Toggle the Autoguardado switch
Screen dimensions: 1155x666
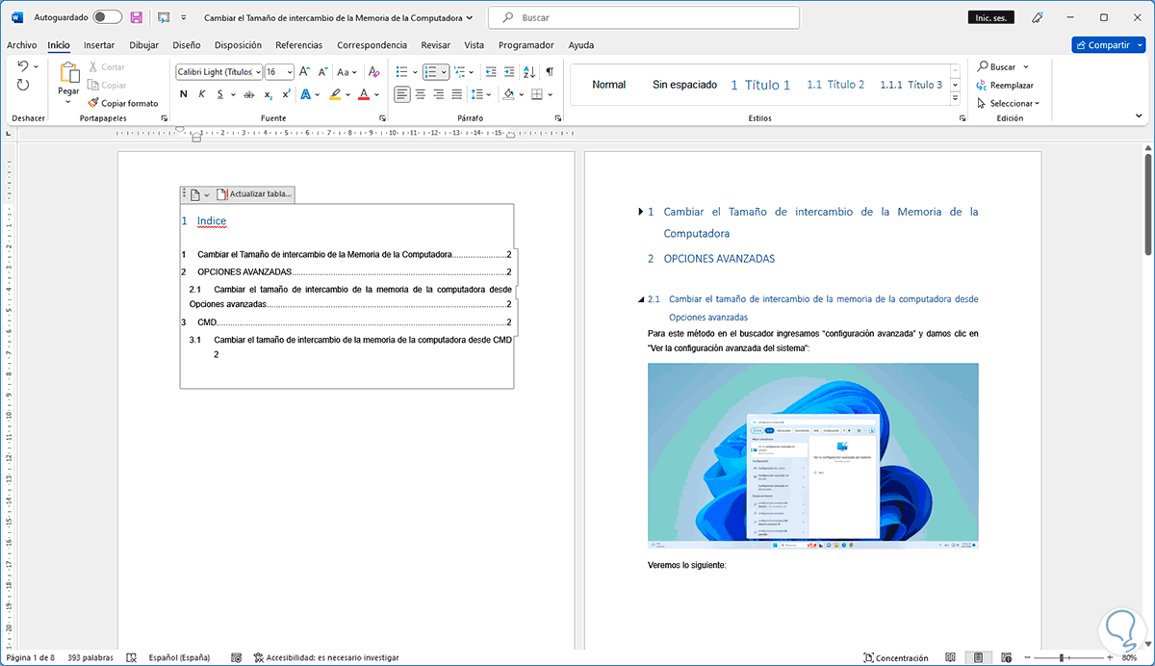[107, 17]
